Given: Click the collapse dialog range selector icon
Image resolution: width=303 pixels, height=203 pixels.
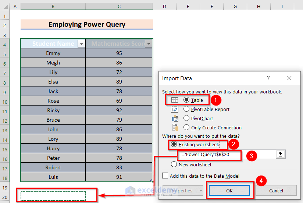Looking at the screenshot, I should (281, 155).
